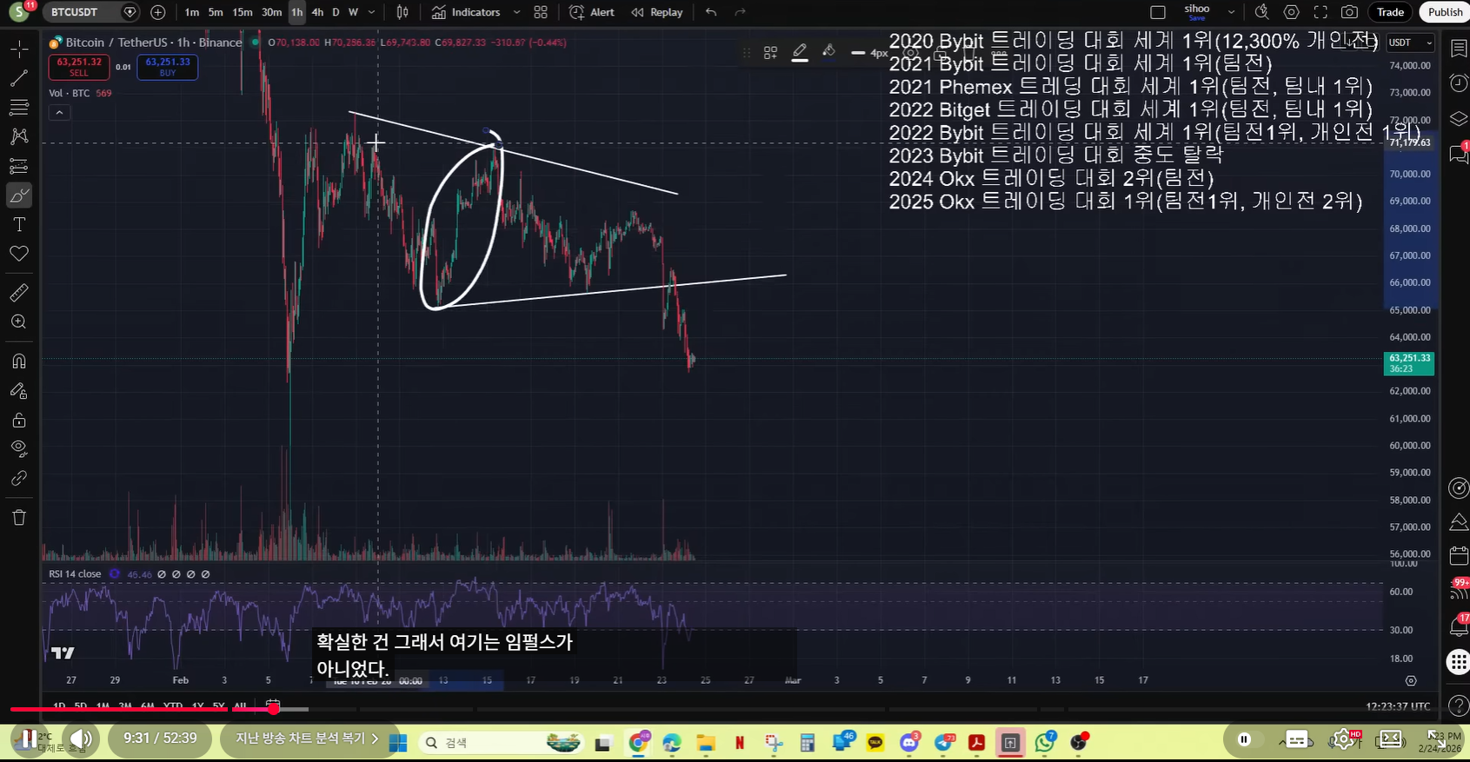The width and height of the screenshot is (1470, 762).
Task: Open the notifications bell in right sidebar
Action: (x=1459, y=626)
